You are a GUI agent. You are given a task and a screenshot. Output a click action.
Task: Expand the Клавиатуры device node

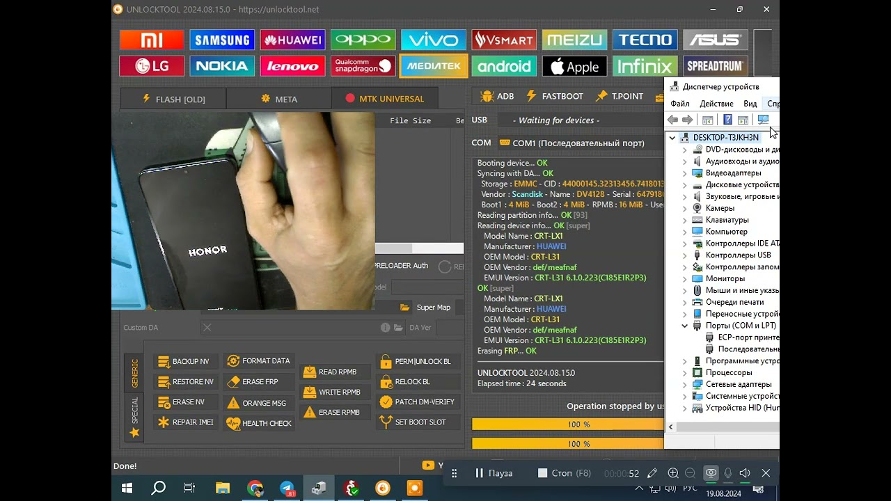point(684,220)
